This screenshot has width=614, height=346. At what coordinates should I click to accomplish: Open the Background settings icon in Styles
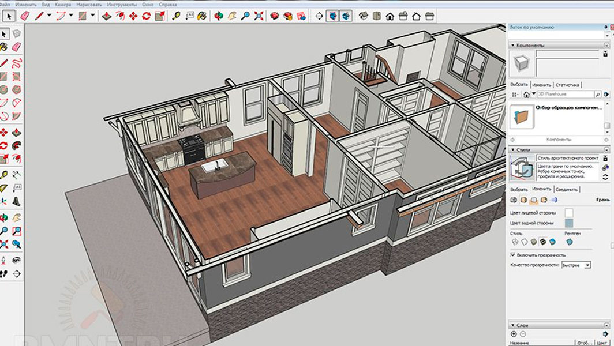click(533, 200)
